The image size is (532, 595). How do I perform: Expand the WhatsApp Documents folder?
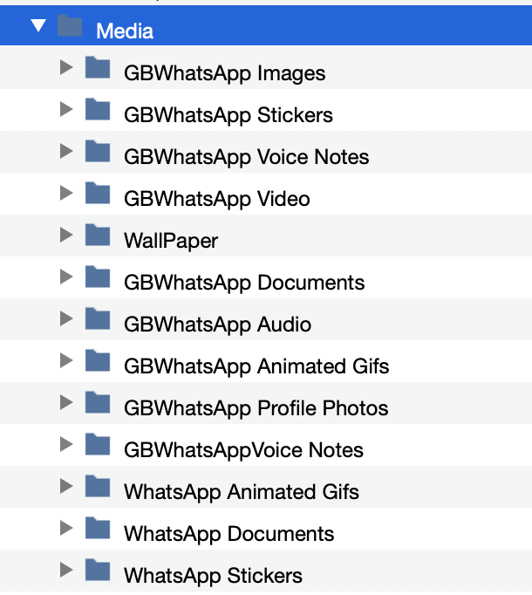66,528
